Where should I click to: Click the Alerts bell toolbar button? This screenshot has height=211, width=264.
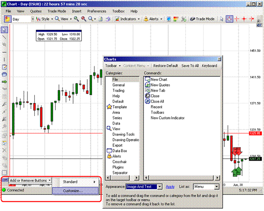[151, 19]
